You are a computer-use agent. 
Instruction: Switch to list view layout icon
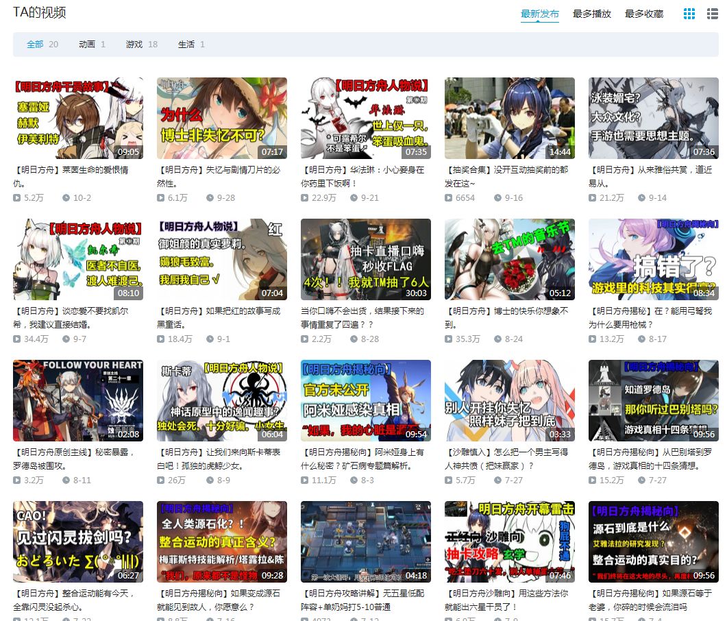pos(712,14)
